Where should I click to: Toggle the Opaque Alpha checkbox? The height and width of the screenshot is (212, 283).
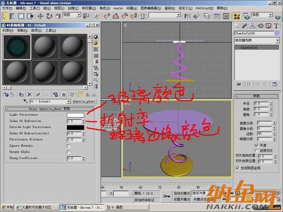point(68,152)
